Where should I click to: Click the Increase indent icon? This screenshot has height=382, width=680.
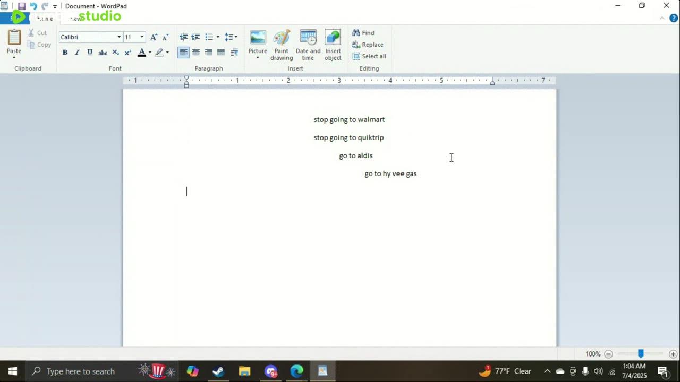pos(195,37)
